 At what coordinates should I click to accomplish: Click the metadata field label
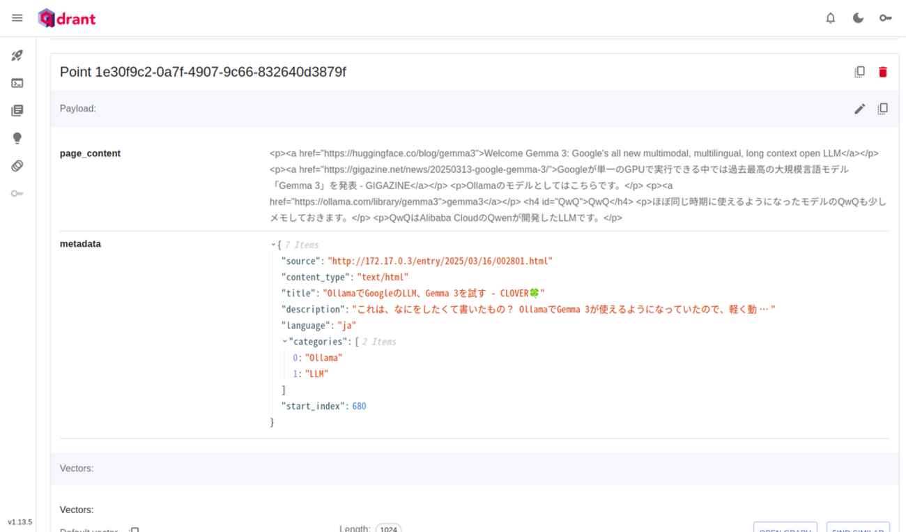tap(80, 244)
